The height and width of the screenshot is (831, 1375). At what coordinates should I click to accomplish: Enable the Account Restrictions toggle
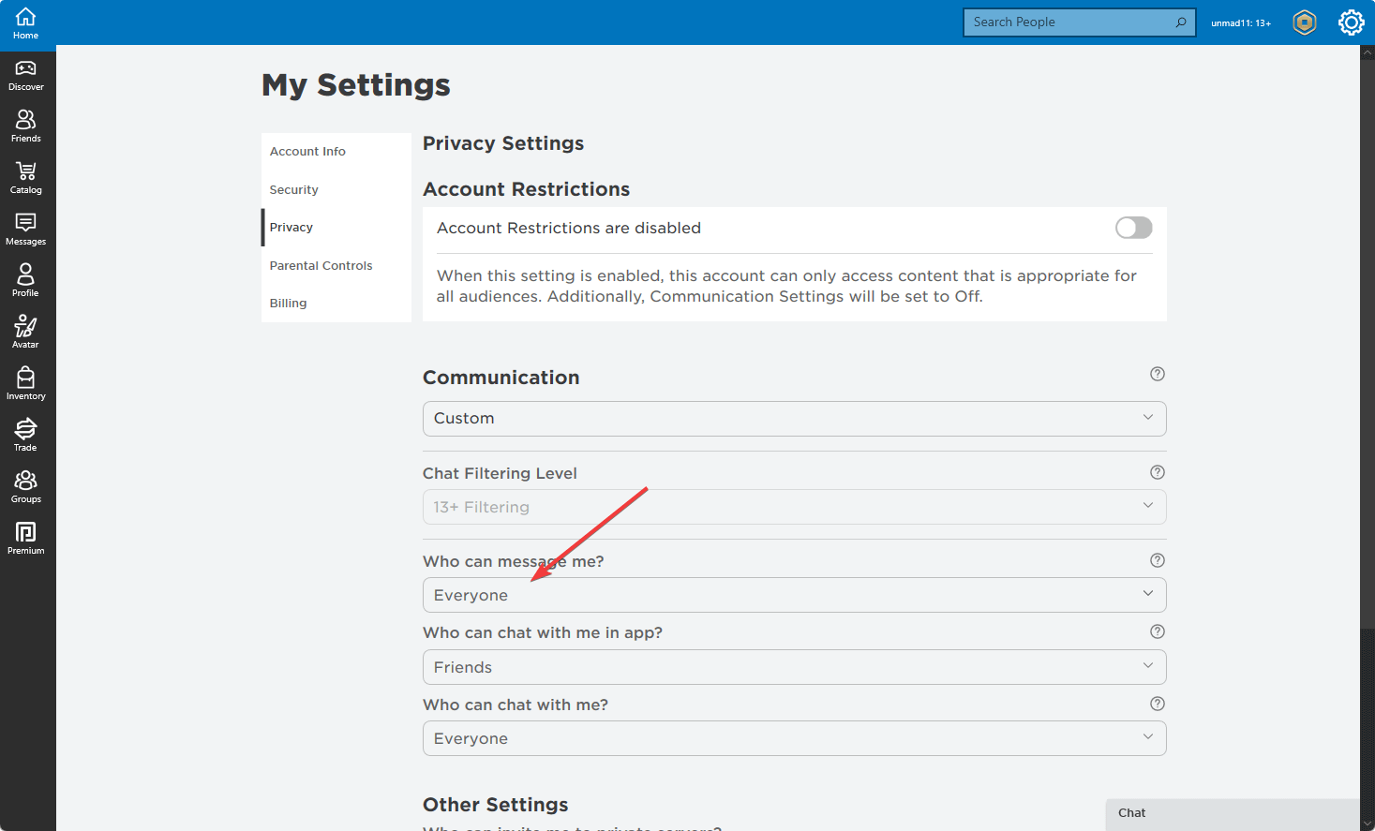[x=1133, y=228]
